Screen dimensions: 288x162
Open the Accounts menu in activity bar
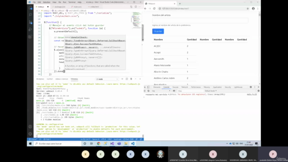click(x=30, y=126)
